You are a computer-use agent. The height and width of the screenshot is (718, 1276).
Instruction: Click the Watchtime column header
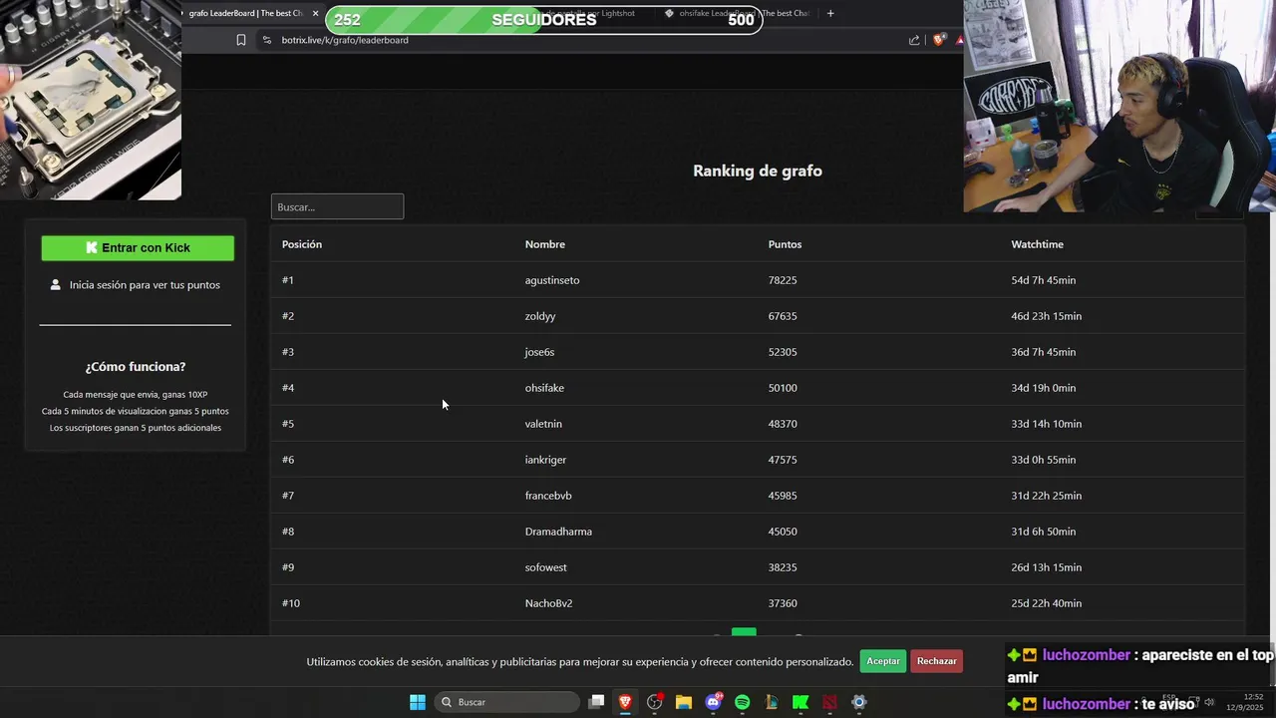pos(1038,244)
